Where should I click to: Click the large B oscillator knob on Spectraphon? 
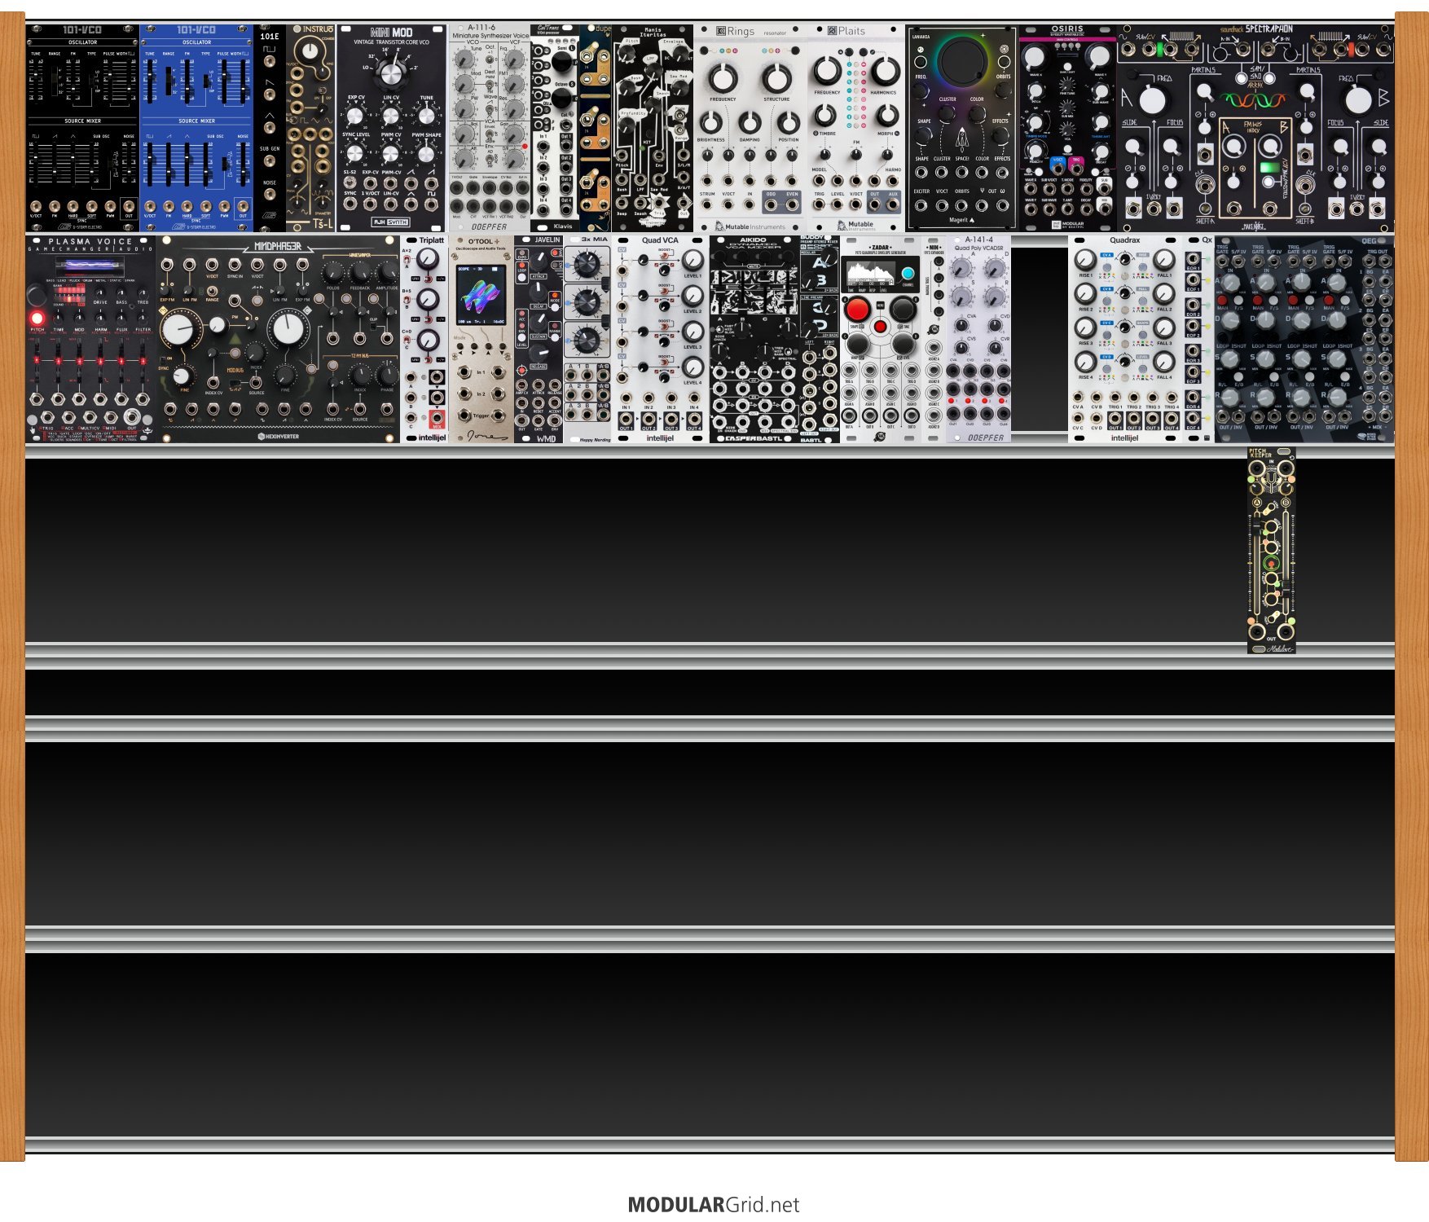point(1358,100)
